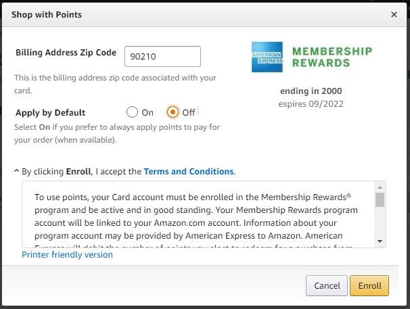
Task: Open the Terms and Conditions link
Action: click(x=189, y=172)
